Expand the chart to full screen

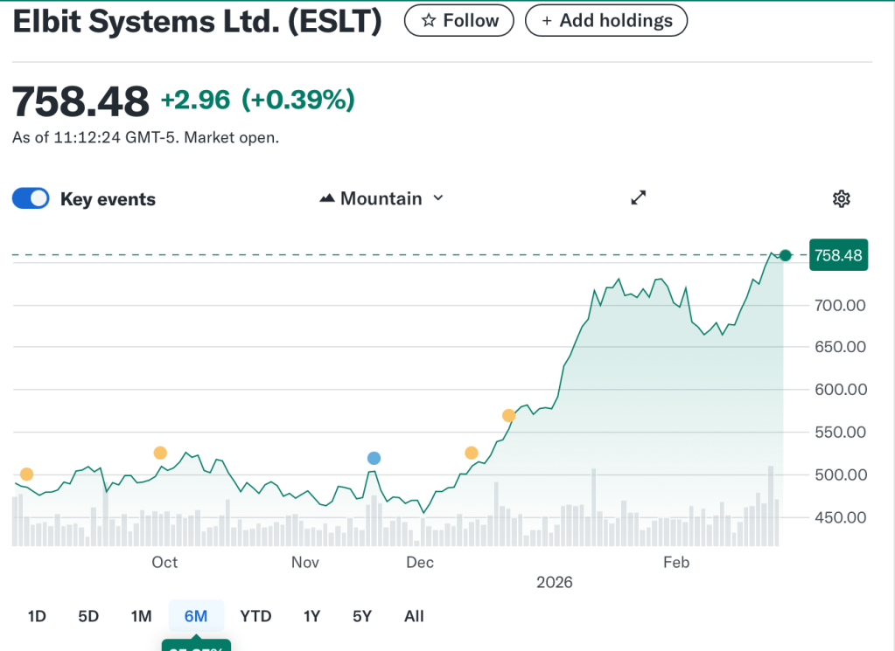639,198
